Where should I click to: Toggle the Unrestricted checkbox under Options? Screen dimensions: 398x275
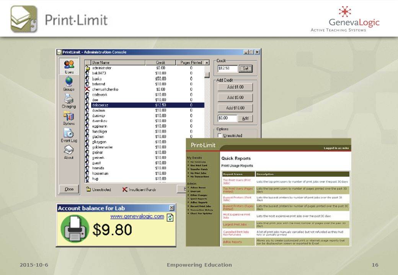click(x=220, y=136)
